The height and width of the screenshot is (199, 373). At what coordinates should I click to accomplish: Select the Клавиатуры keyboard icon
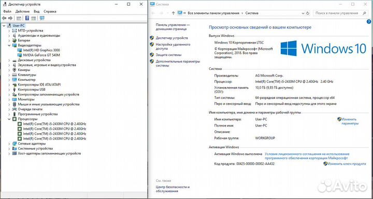[15, 75]
